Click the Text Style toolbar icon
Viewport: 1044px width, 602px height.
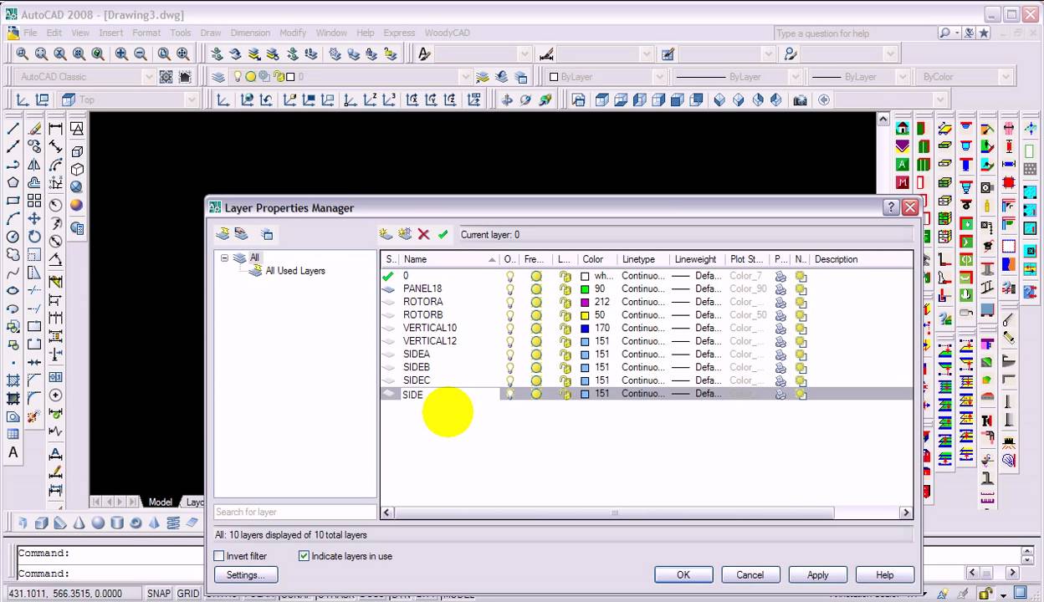[424, 54]
